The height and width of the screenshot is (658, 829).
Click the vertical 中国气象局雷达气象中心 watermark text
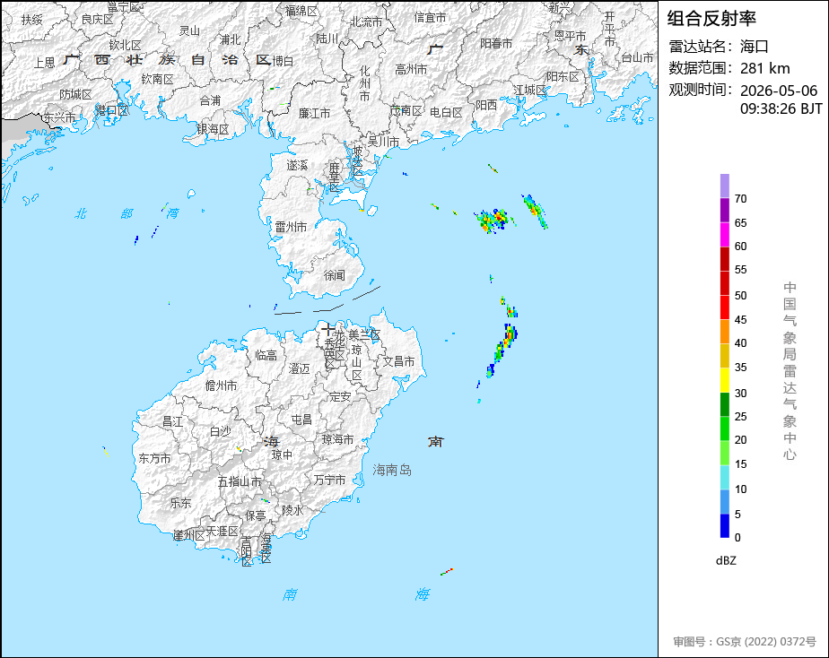point(790,371)
